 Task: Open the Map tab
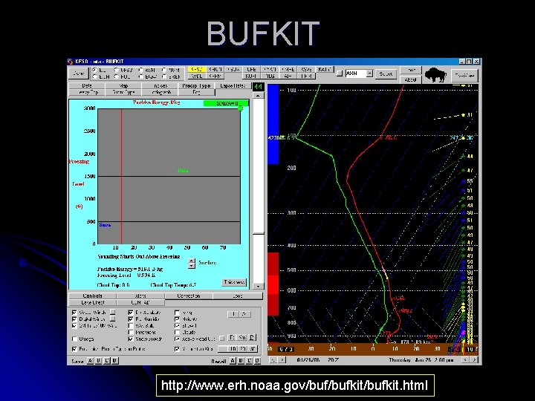click(123, 85)
